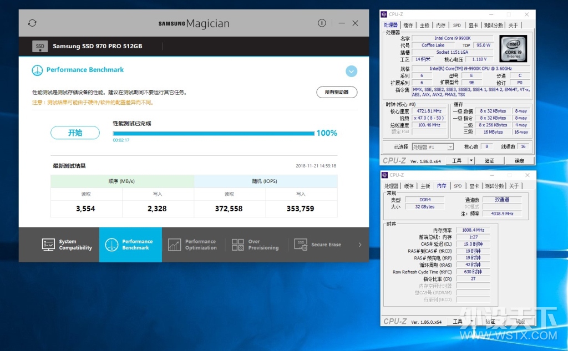This screenshot has width=568, height=351.
Task: Click the benchmark progress bar
Action: 214,134
